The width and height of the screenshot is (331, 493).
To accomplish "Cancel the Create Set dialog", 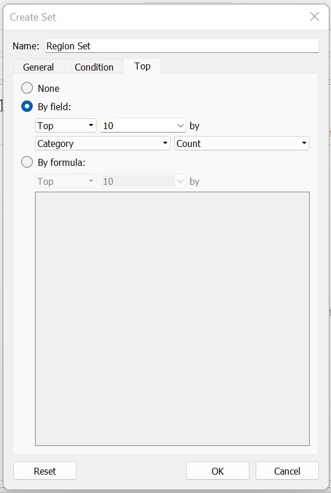I will (x=287, y=471).
